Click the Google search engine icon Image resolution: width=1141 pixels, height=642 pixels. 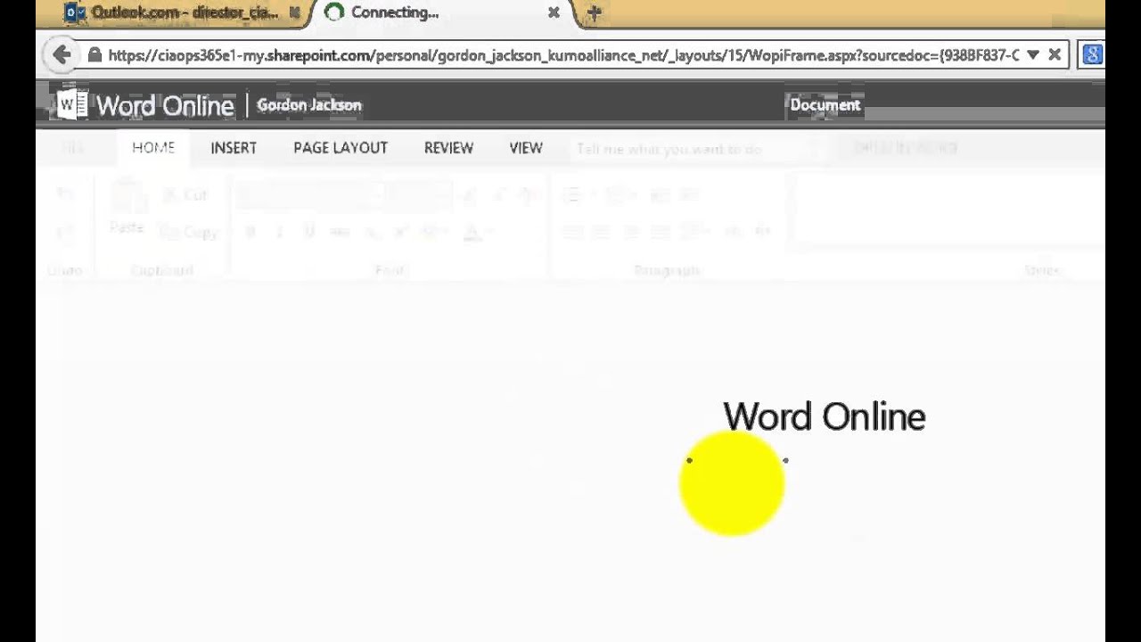(1091, 55)
